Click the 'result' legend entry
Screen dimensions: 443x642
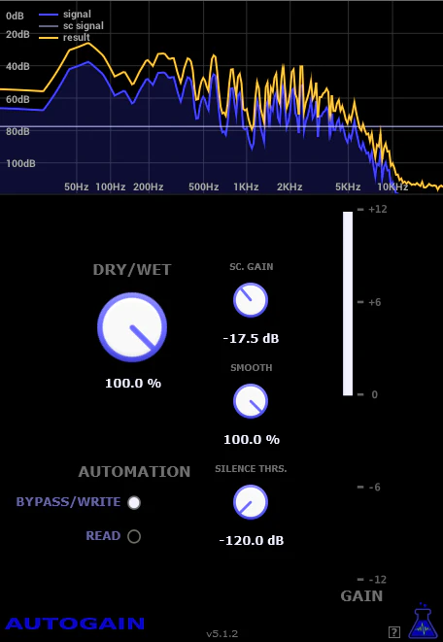pyautogui.click(x=65, y=37)
